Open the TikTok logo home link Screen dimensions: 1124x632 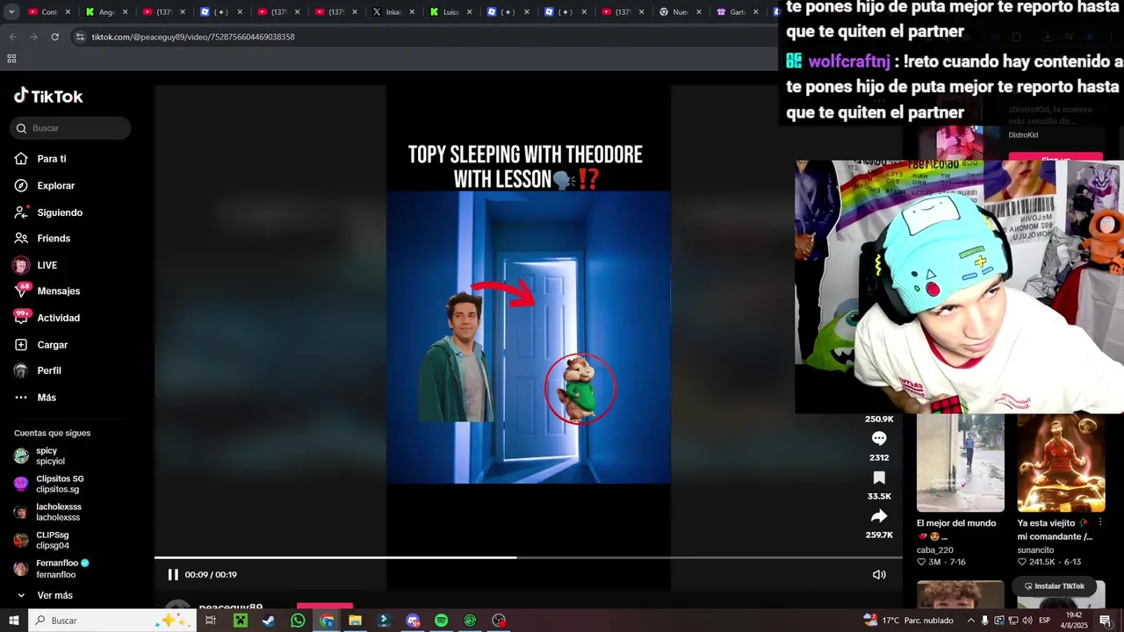48,97
